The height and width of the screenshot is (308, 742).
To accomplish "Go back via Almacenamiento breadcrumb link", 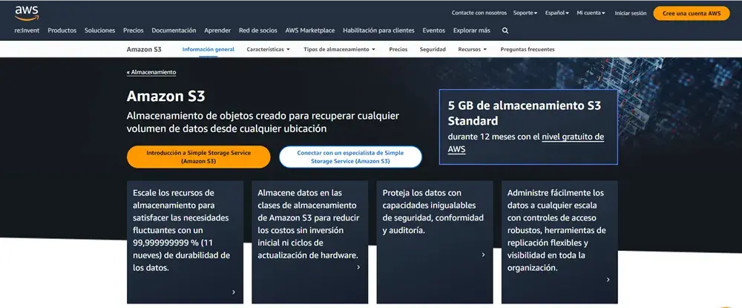I will click(151, 72).
